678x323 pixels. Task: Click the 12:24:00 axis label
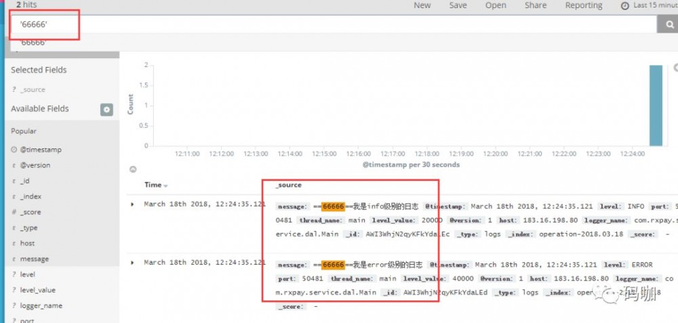[633, 153]
